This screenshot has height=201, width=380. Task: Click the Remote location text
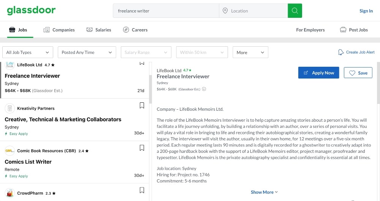[x=12, y=170]
